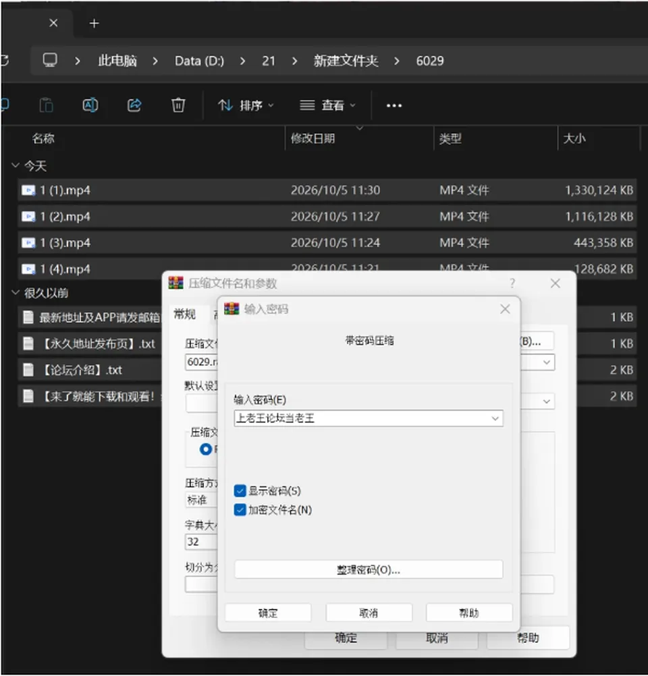648x676 pixels.
Task: Uncheck the 加密文件名(N) checkbox
Action: [x=240, y=510]
